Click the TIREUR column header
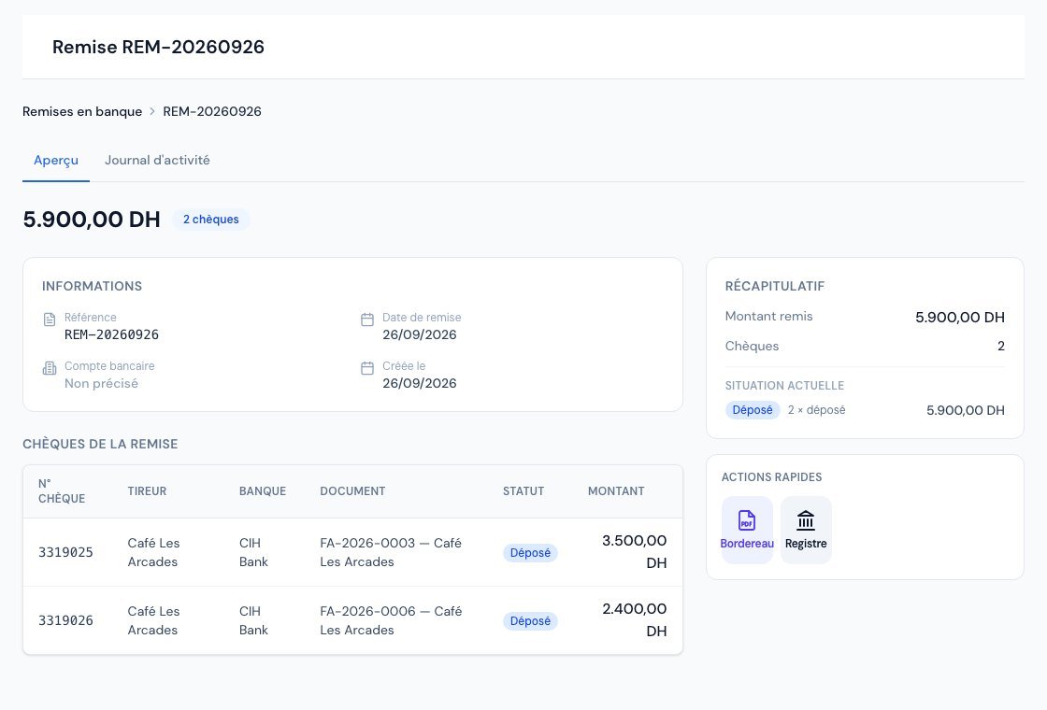Viewport: 1047px width, 710px height. [x=147, y=491]
